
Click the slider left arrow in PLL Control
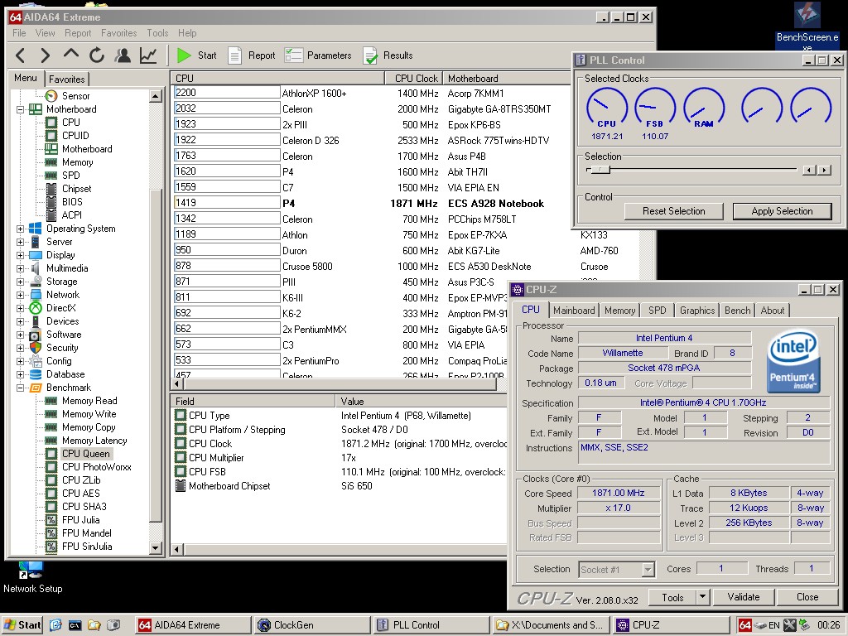[810, 171]
